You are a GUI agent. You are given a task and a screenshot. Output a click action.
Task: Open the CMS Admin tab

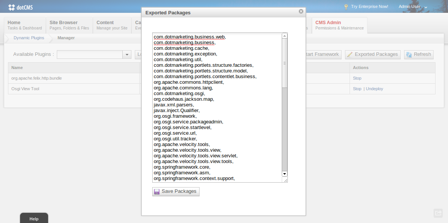pos(339,25)
